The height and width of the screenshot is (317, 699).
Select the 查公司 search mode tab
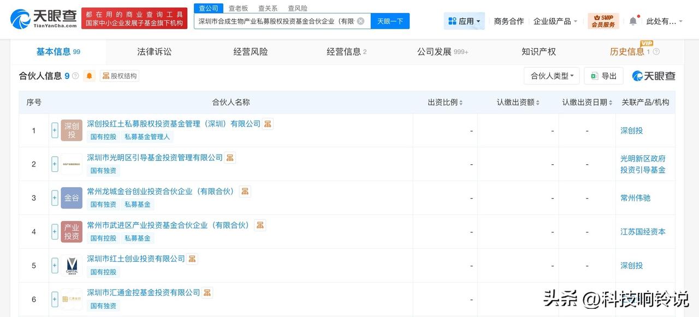point(208,8)
